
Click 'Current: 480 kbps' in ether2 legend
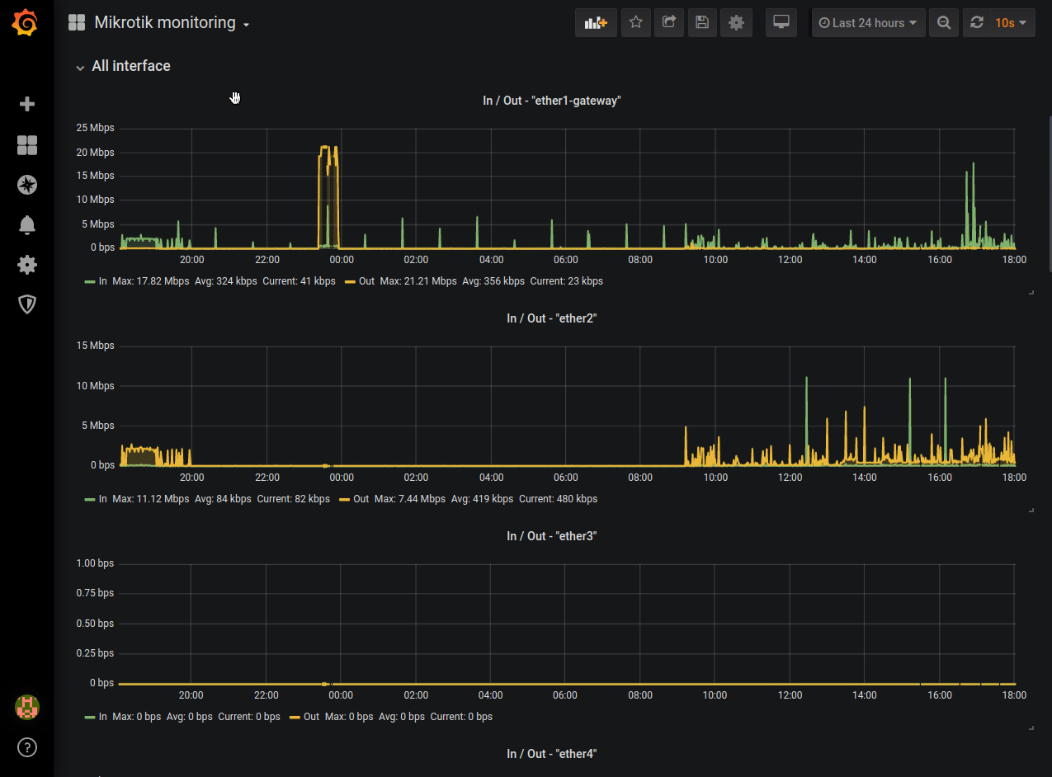(x=558, y=499)
